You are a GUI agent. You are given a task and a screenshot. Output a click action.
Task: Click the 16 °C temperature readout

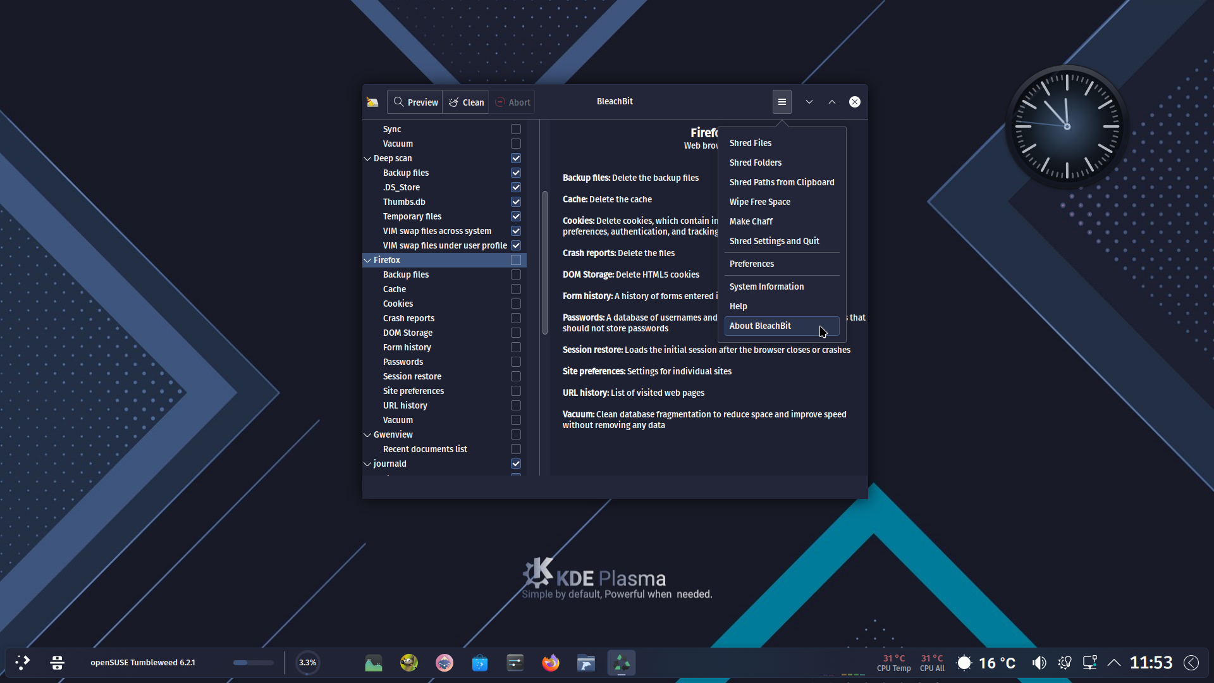[997, 663]
